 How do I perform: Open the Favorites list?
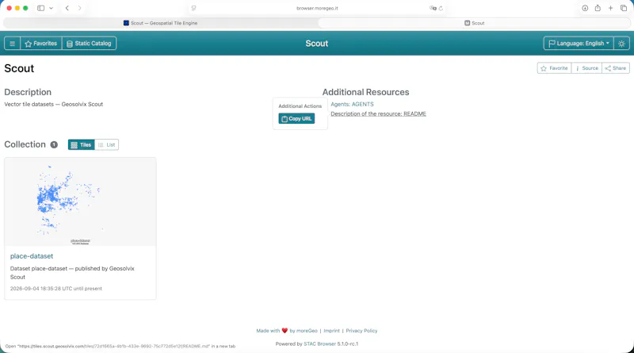(41, 44)
